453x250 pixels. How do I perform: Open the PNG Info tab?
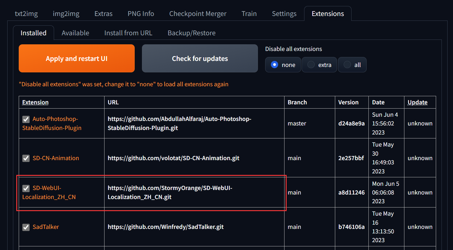(140, 14)
